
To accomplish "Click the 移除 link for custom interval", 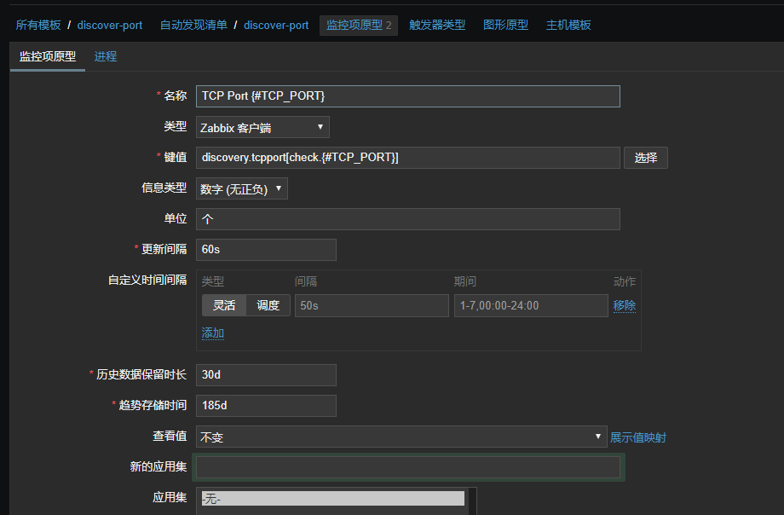I will coord(625,305).
